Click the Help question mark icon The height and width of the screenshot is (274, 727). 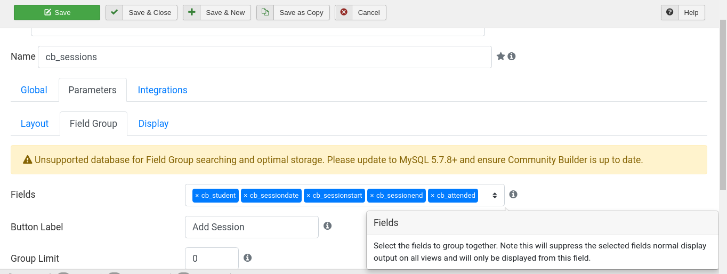(670, 12)
